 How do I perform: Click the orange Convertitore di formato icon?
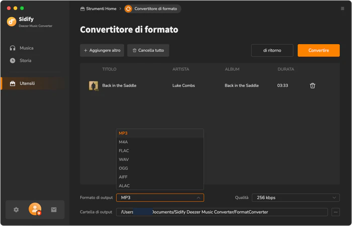coord(128,9)
